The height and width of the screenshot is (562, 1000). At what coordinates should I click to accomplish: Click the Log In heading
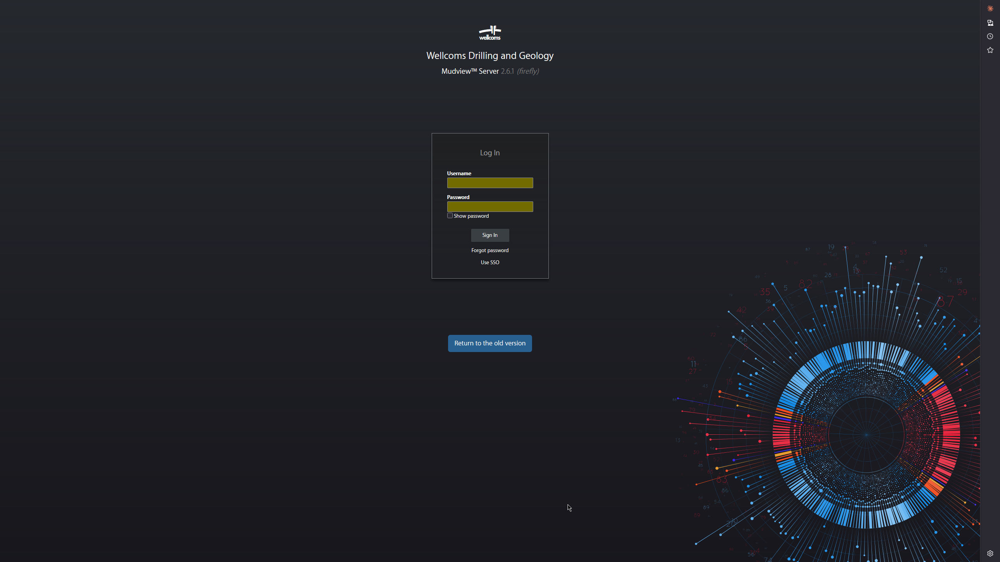[x=490, y=153]
